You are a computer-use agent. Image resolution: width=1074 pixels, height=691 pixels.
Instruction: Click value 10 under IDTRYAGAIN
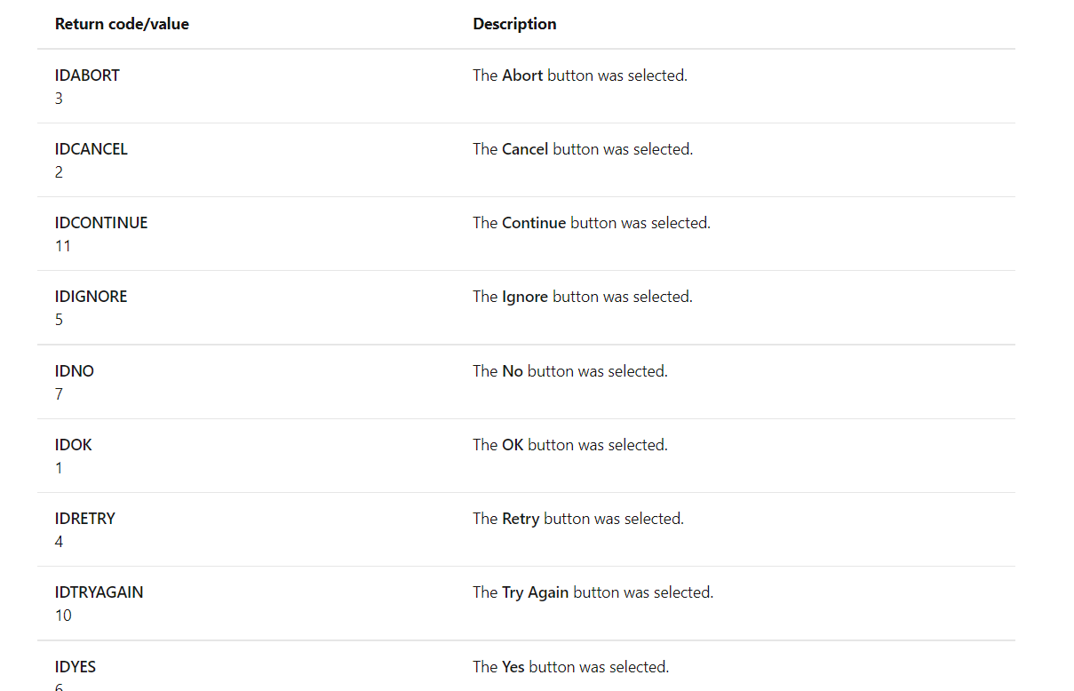pos(63,616)
